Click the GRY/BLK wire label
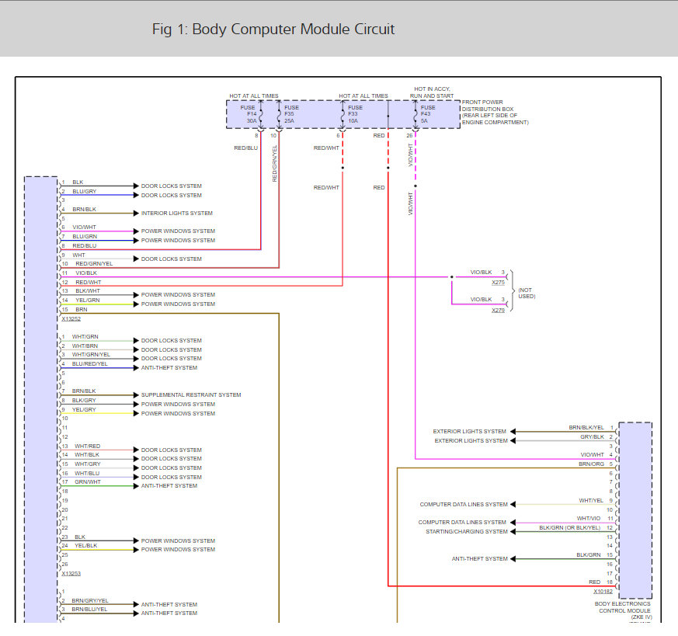This screenshot has height=636, width=678. pyautogui.click(x=592, y=437)
